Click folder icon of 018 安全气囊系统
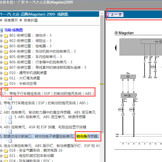 (x=6, y=151)
